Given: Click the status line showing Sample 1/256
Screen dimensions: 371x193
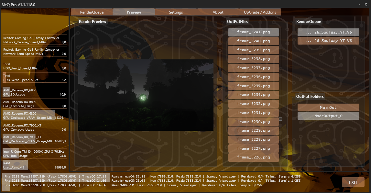Looking at the screenshot, I should click(x=152, y=181).
